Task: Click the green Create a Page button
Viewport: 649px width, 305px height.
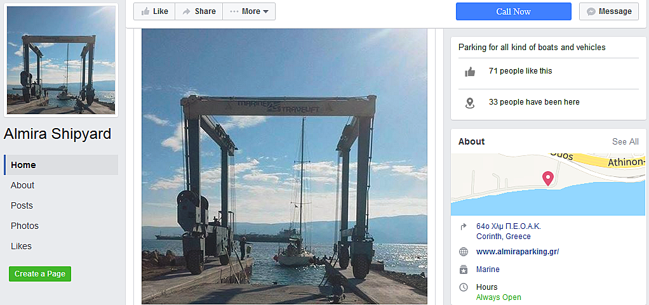Action: click(40, 274)
